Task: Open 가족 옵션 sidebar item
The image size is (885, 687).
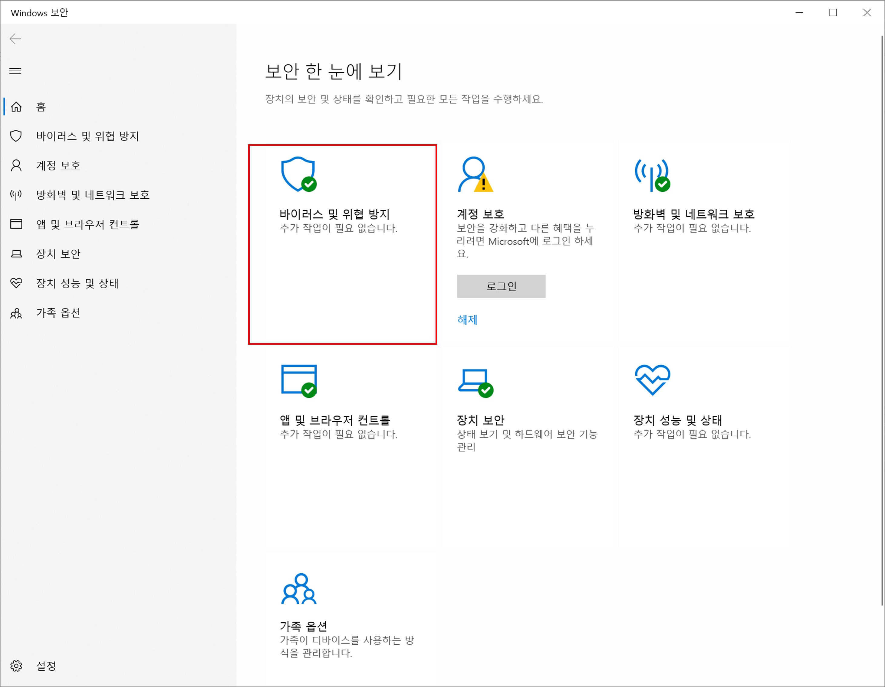Action: click(x=118, y=313)
